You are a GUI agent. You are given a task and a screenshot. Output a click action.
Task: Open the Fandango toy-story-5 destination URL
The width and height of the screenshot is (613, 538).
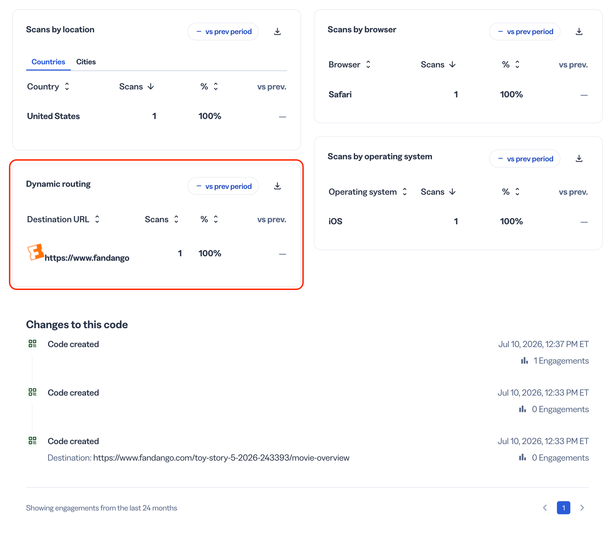[x=221, y=458]
